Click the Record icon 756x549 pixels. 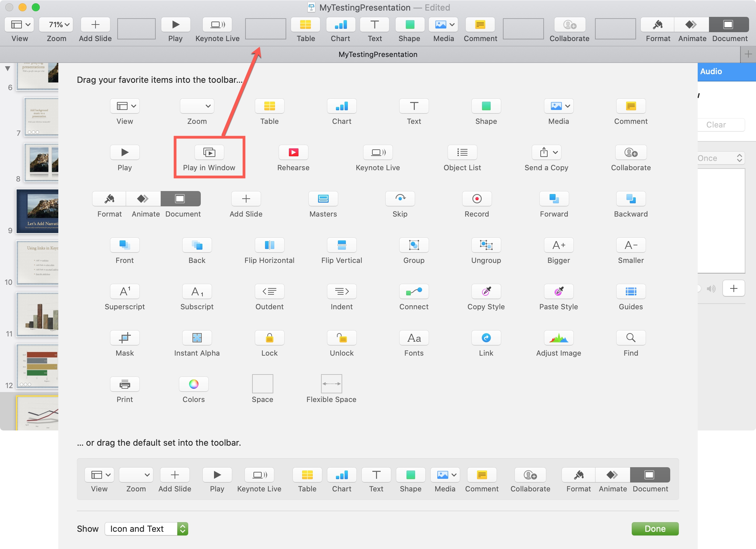[x=477, y=199]
